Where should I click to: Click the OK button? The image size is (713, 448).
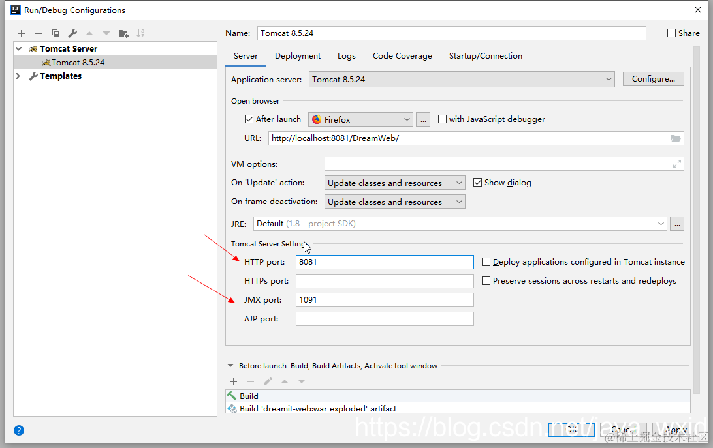571,429
